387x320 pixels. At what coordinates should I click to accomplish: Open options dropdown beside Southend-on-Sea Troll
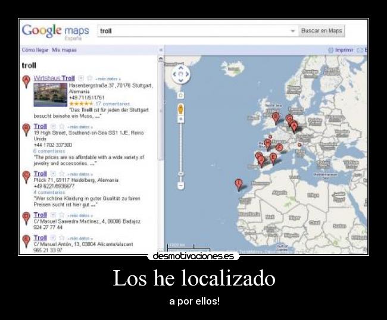coord(53,126)
